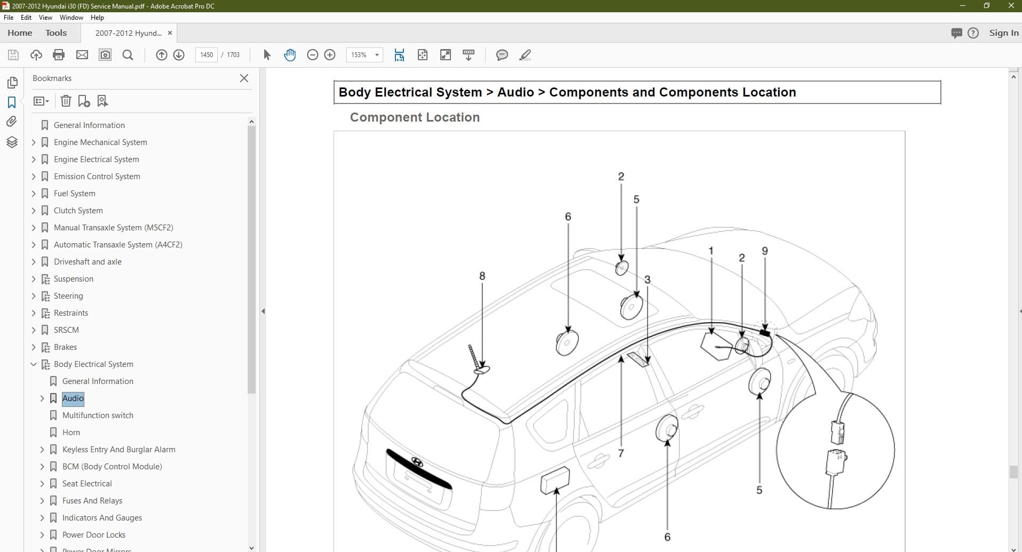The image size is (1022, 552).
Task: Open the Find text magnifier tool
Action: (x=128, y=55)
